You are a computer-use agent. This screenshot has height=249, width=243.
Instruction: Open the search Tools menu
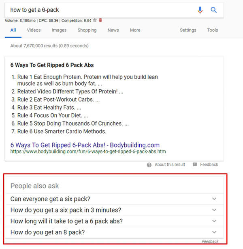coord(213,30)
